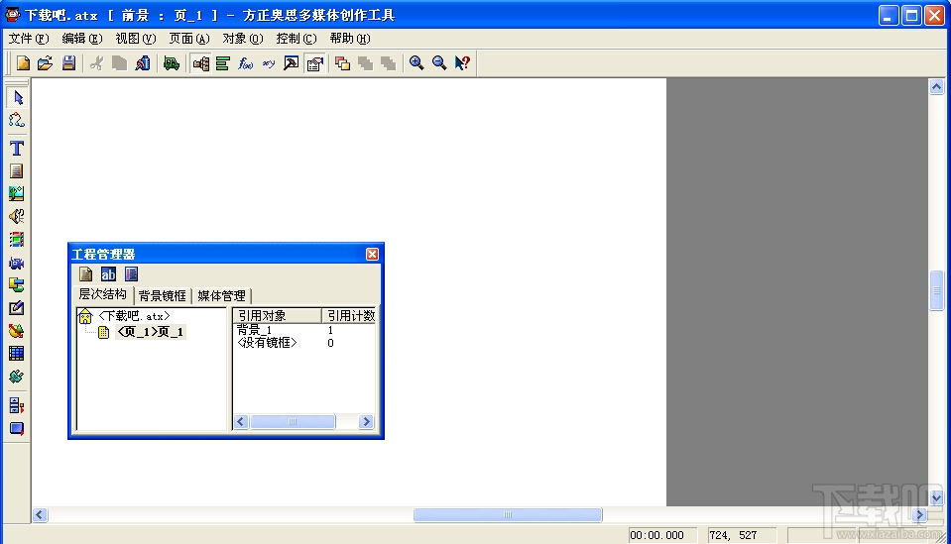Select the yellow-green shapes tool

(17, 284)
